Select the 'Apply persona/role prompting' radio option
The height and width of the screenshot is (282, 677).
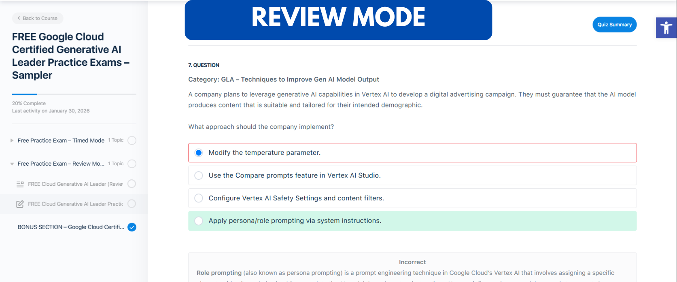pyautogui.click(x=199, y=221)
